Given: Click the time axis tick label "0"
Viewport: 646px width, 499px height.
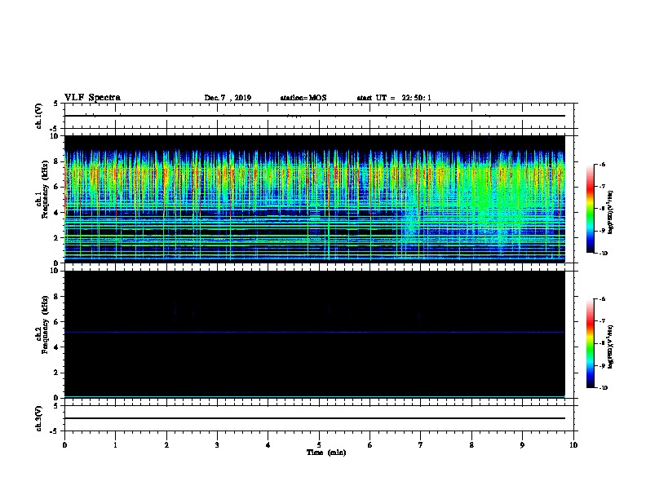Looking at the screenshot, I should click(64, 445).
